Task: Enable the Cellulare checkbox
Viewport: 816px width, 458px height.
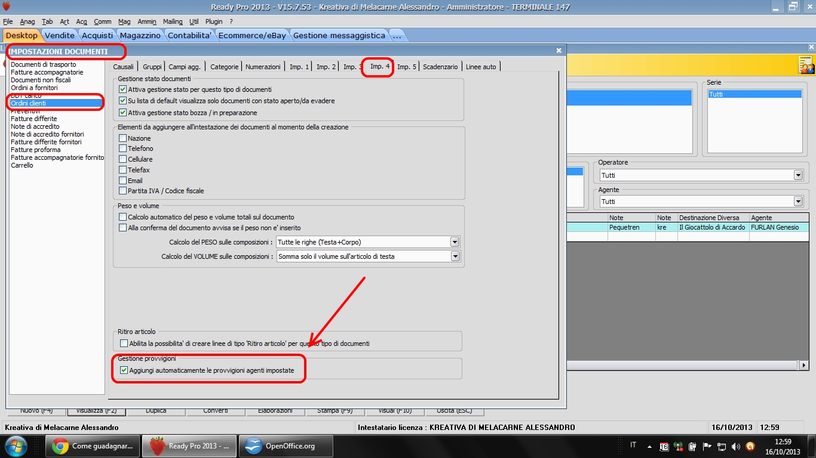Action: [x=122, y=159]
